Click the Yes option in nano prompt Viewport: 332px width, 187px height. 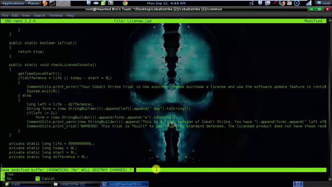pos(8,174)
